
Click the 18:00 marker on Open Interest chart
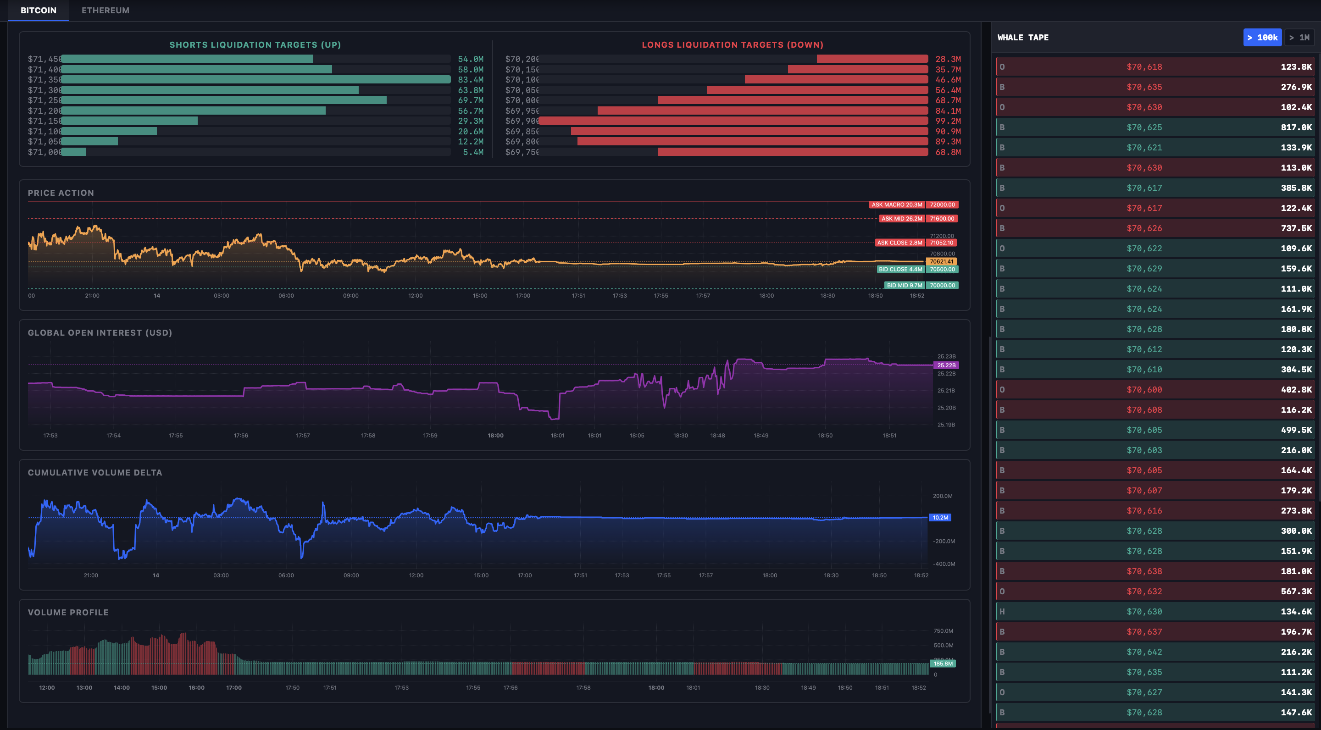tap(495, 435)
